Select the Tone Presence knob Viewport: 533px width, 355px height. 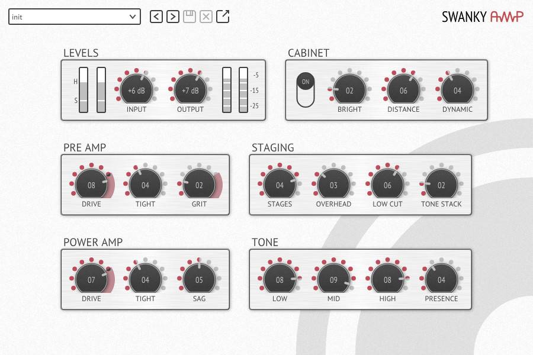[441, 280]
